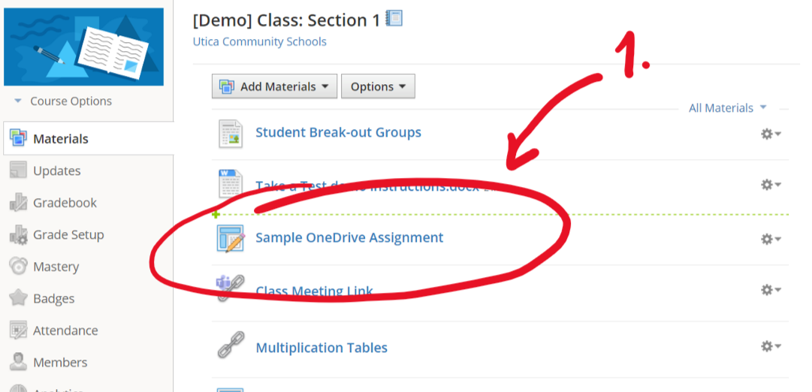Click the green plus insertion marker
The height and width of the screenshot is (392, 812).
216,215
